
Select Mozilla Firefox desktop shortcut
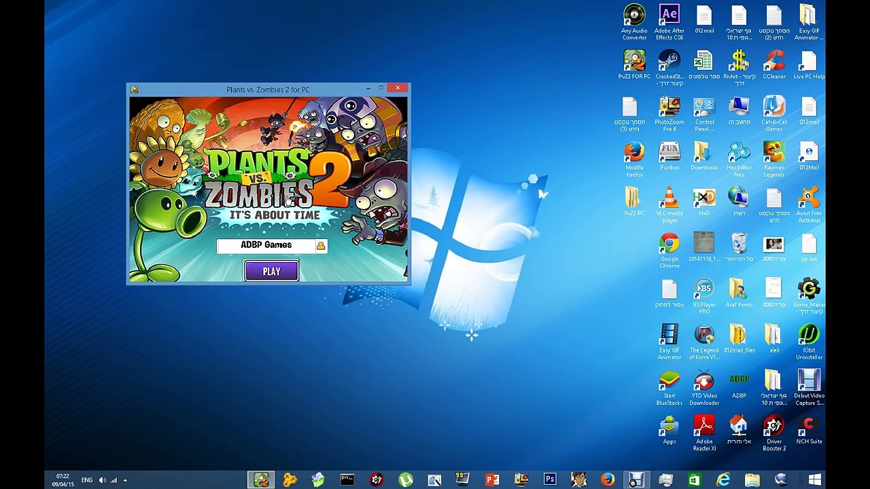pyautogui.click(x=634, y=159)
